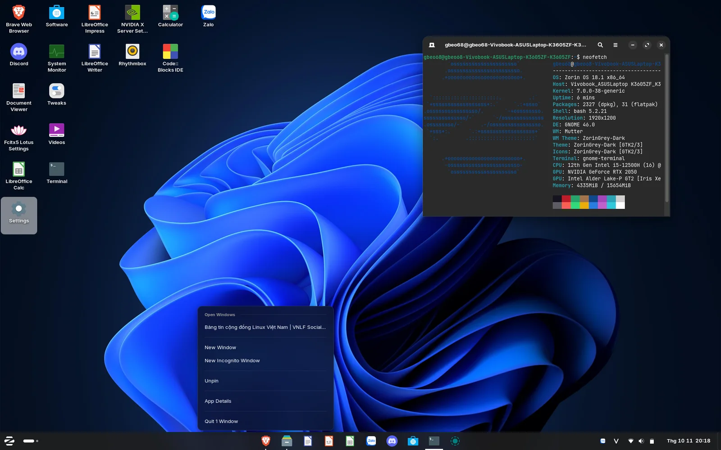Open the Zorin menu in the taskbar
Screen dimensions: 721x450
tap(9, 441)
